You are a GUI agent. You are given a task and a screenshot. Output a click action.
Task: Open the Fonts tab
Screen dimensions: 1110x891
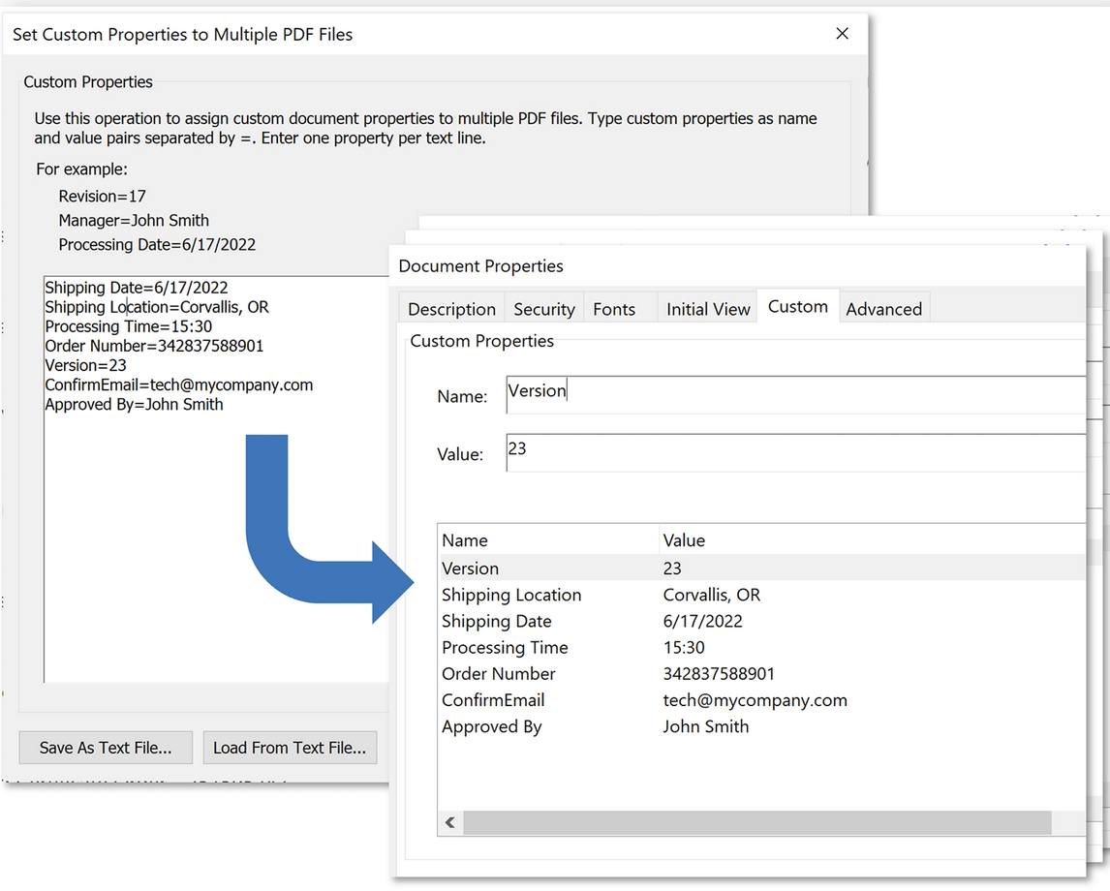tap(614, 309)
